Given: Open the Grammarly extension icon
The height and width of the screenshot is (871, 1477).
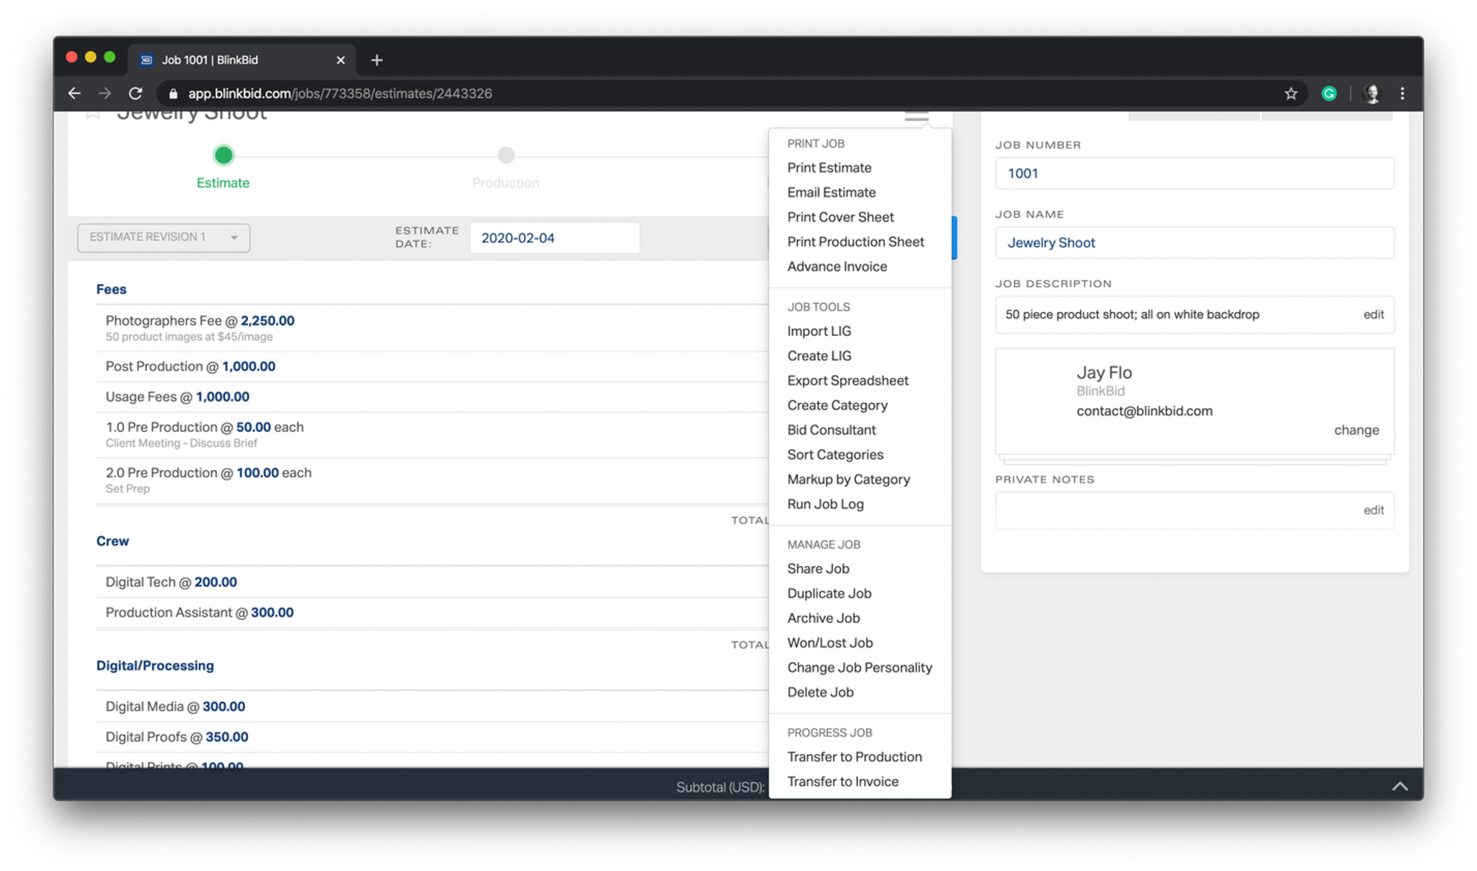Looking at the screenshot, I should tap(1328, 93).
